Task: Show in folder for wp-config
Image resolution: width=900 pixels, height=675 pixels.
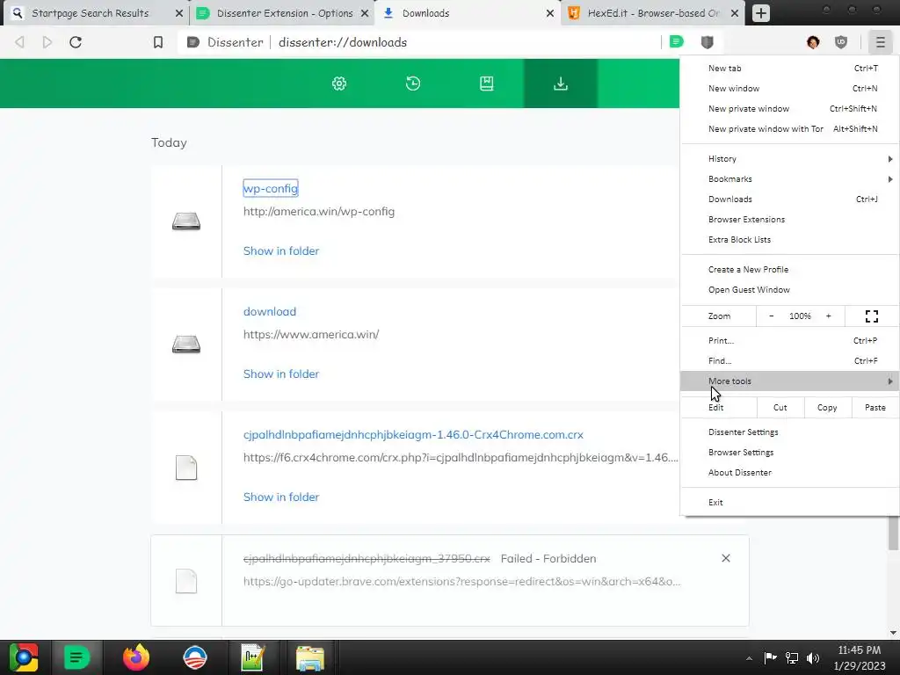Action: pos(281,250)
